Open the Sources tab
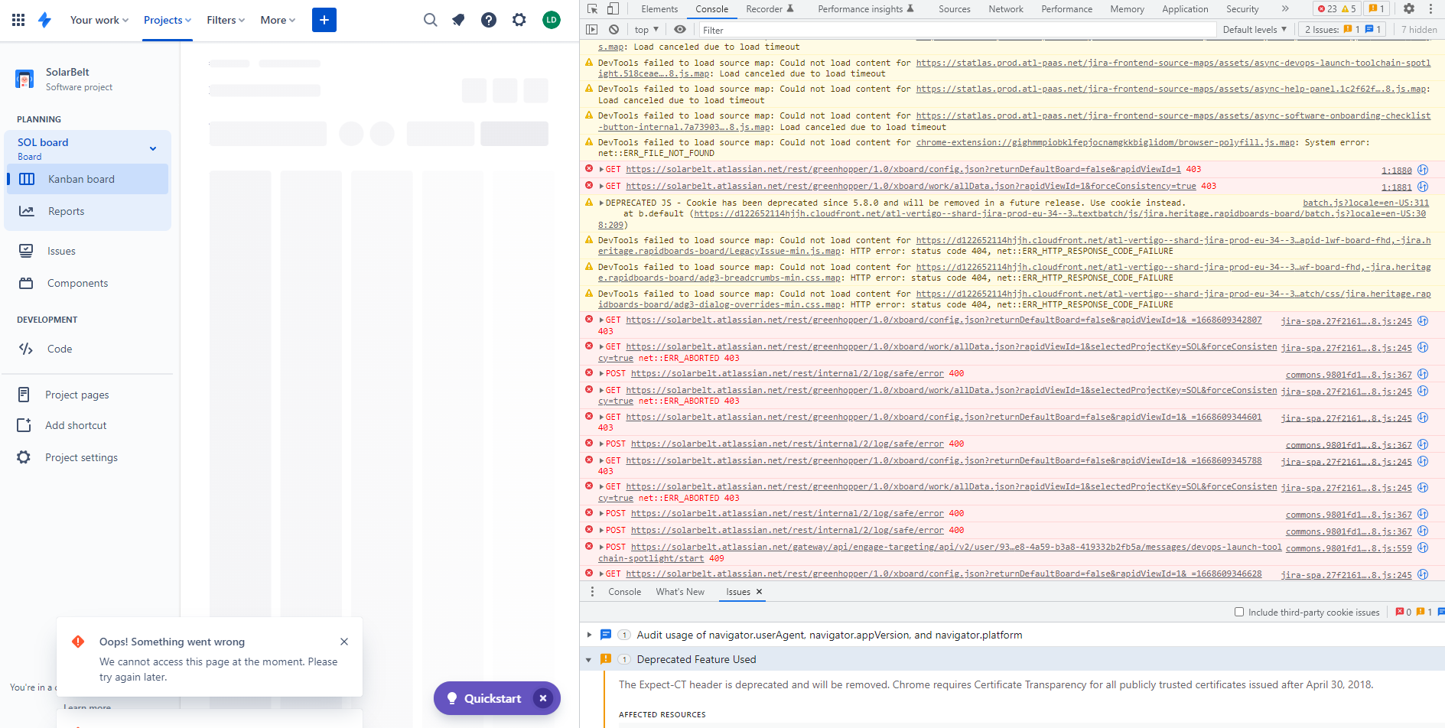Viewport: 1445px width, 728px height. pos(955,9)
